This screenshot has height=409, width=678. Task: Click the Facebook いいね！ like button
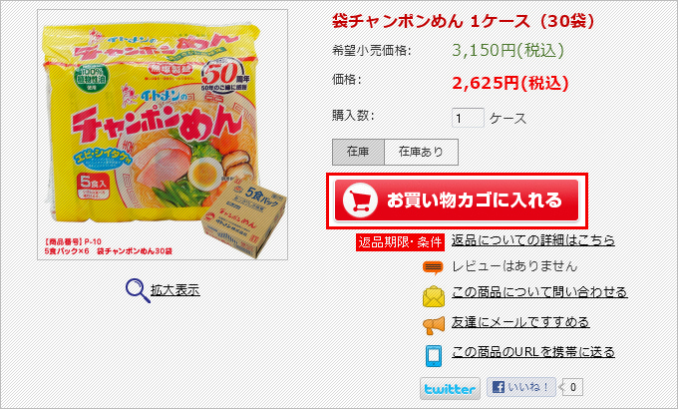521,387
